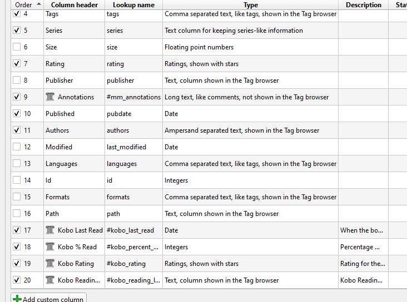Click the column icon next to Kobo % Read
This screenshot has height=302, width=407.
50,247
